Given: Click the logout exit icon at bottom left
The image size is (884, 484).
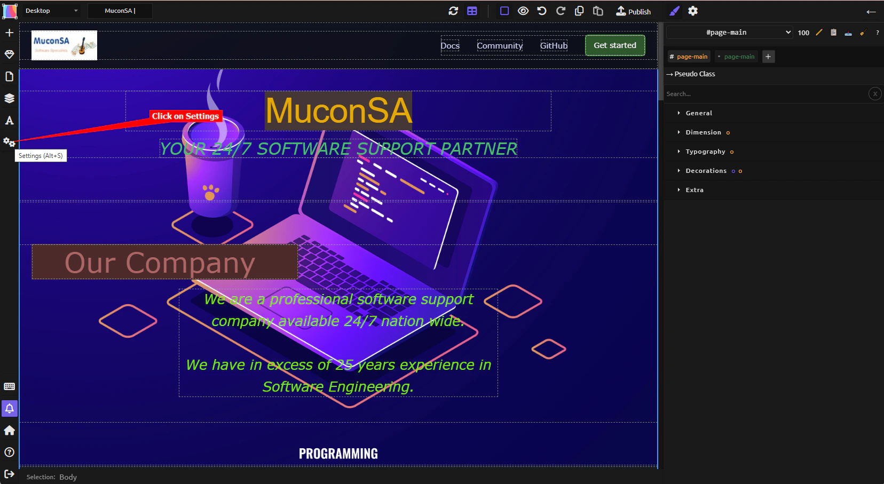Looking at the screenshot, I should coord(9,474).
